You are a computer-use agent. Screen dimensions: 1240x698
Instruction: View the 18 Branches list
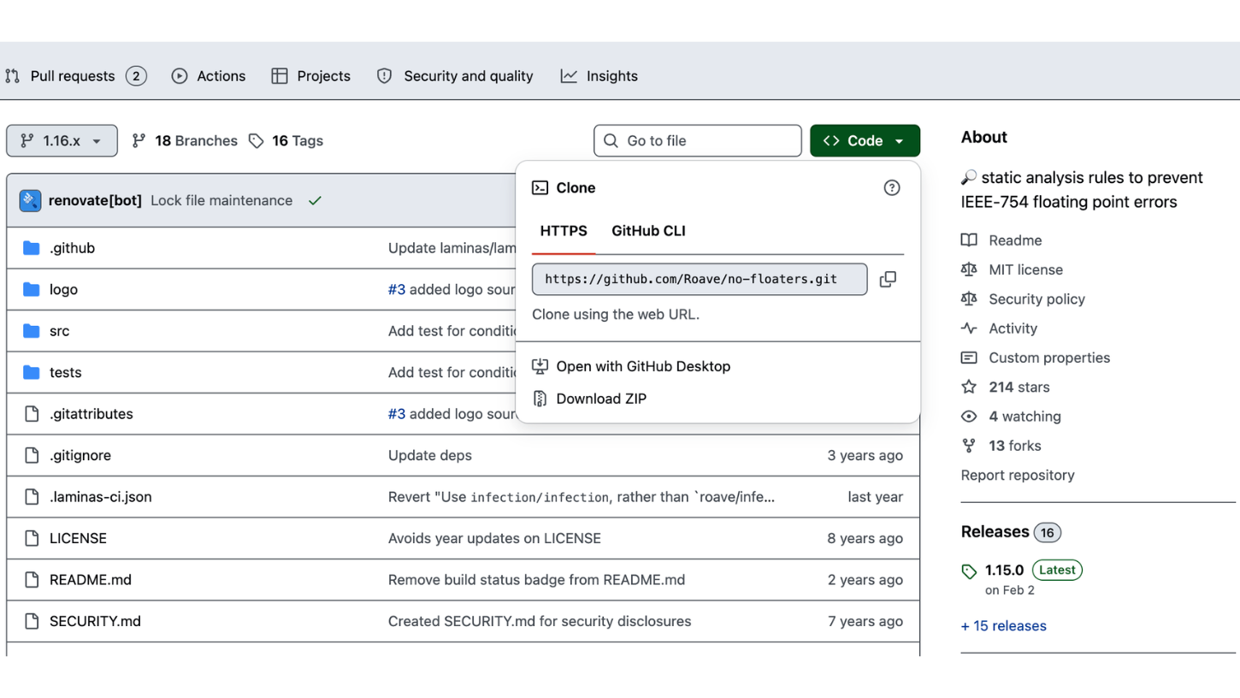point(185,141)
